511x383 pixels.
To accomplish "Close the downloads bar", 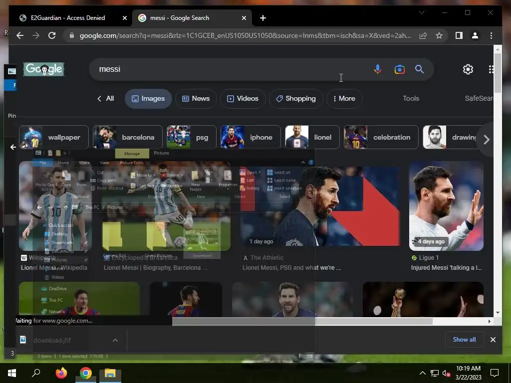I will coord(493,340).
